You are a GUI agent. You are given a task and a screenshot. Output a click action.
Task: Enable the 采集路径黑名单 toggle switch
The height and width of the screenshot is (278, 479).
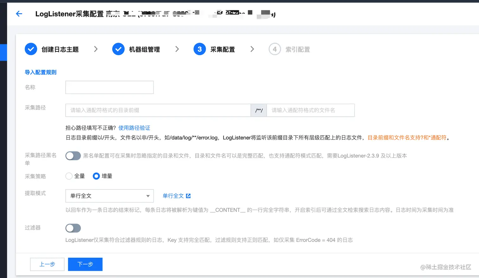[x=73, y=156]
